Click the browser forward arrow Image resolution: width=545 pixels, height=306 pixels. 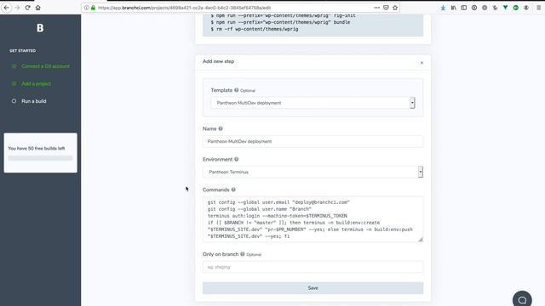[17, 8]
